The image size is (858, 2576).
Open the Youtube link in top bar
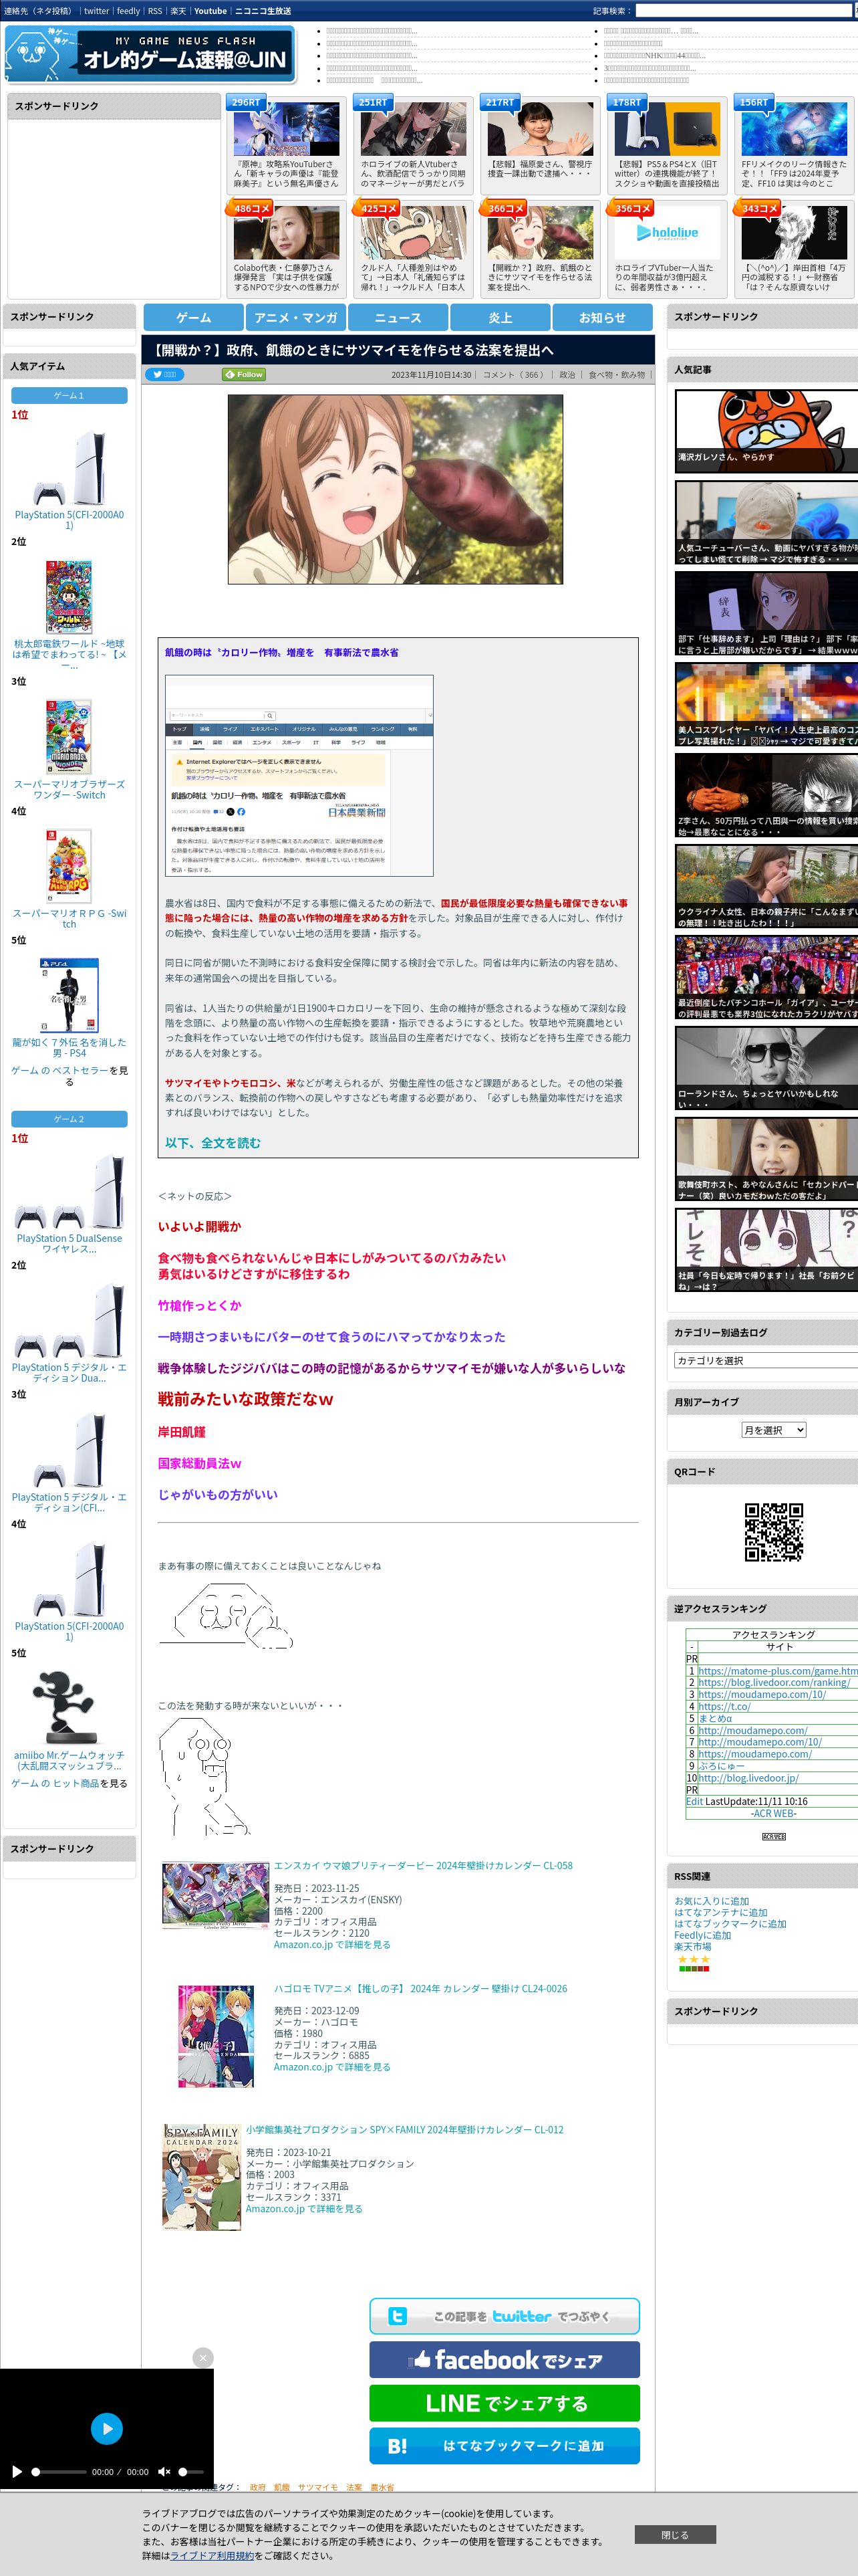pyautogui.click(x=210, y=11)
